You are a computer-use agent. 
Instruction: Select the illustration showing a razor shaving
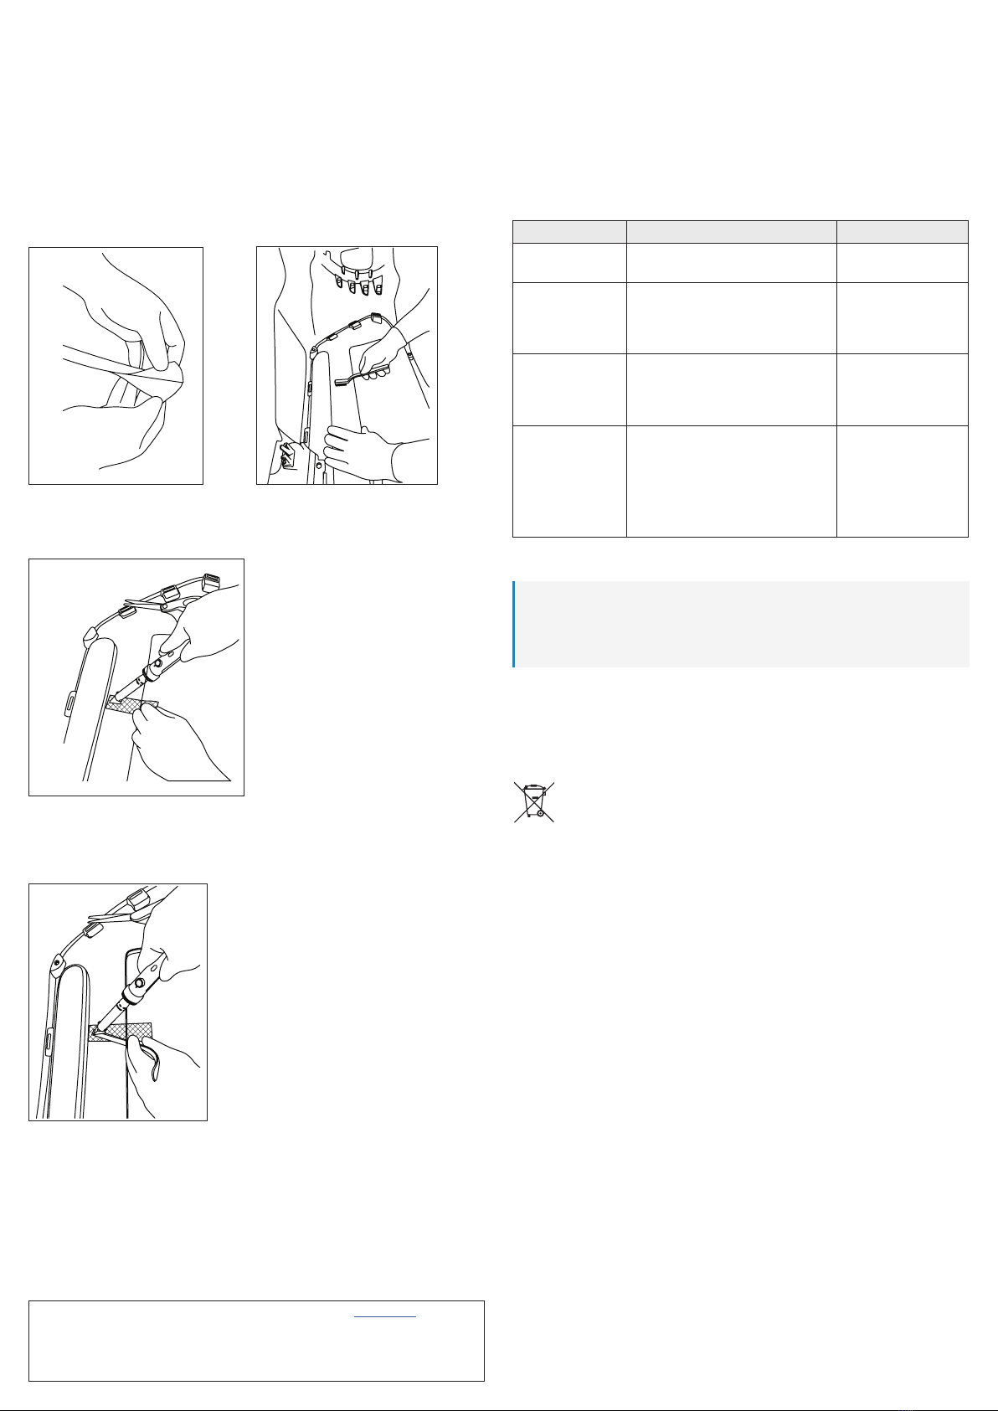point(347,365)
